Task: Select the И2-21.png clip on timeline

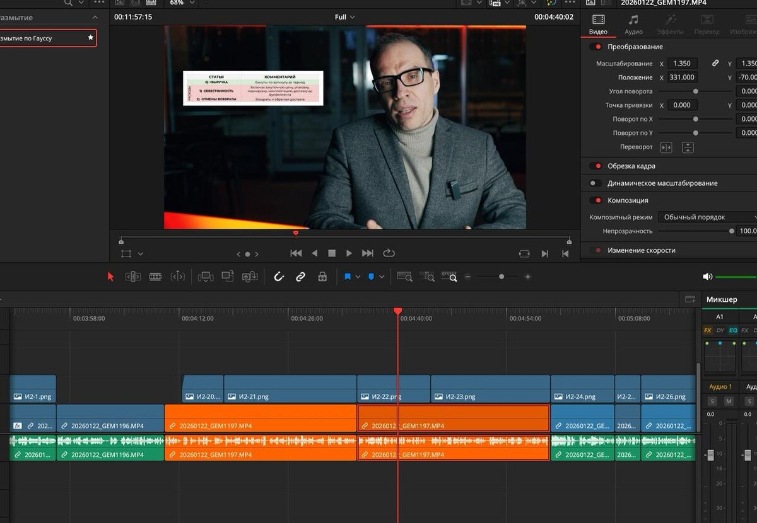Action: tap(290, 389)
